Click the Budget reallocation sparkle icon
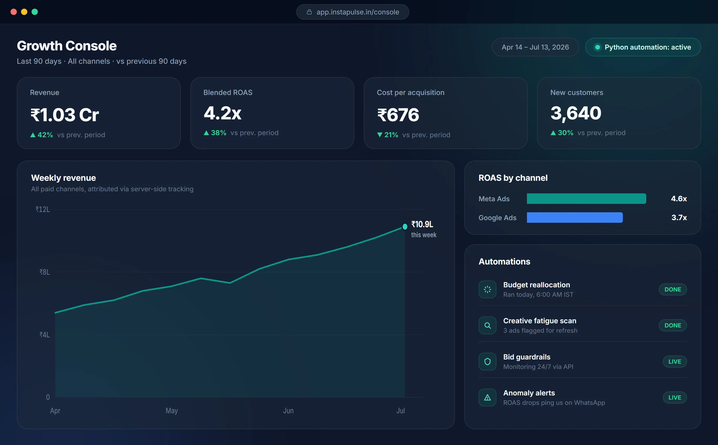Viewport: 718px width, 445px height. coord(488,289)
